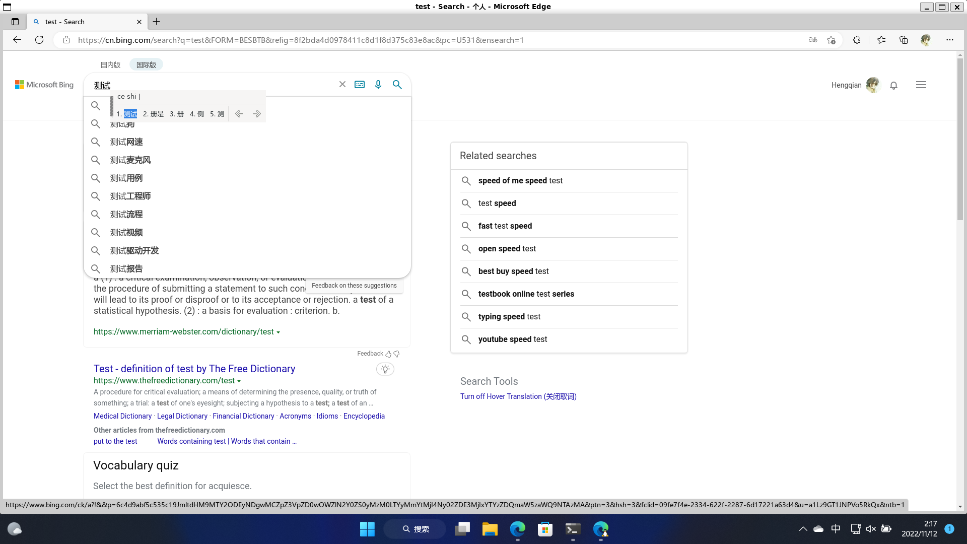The image size is (967, 544).
Task: Open the 'Legal Dictionary' link
Action: pyautogui.click(x=182, y=416)
